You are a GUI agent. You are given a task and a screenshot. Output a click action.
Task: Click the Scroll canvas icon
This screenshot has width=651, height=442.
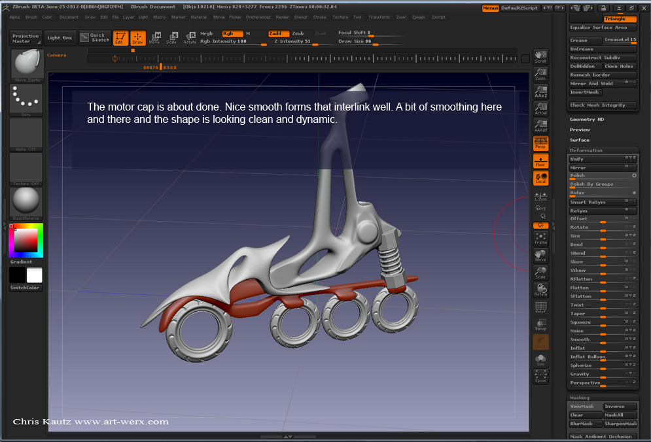point(540,58)
